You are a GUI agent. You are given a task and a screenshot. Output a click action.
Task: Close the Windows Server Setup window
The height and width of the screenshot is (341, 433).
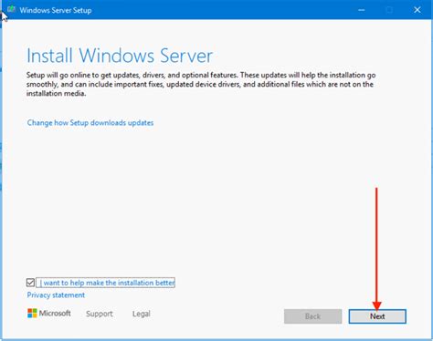coord(417,10)
